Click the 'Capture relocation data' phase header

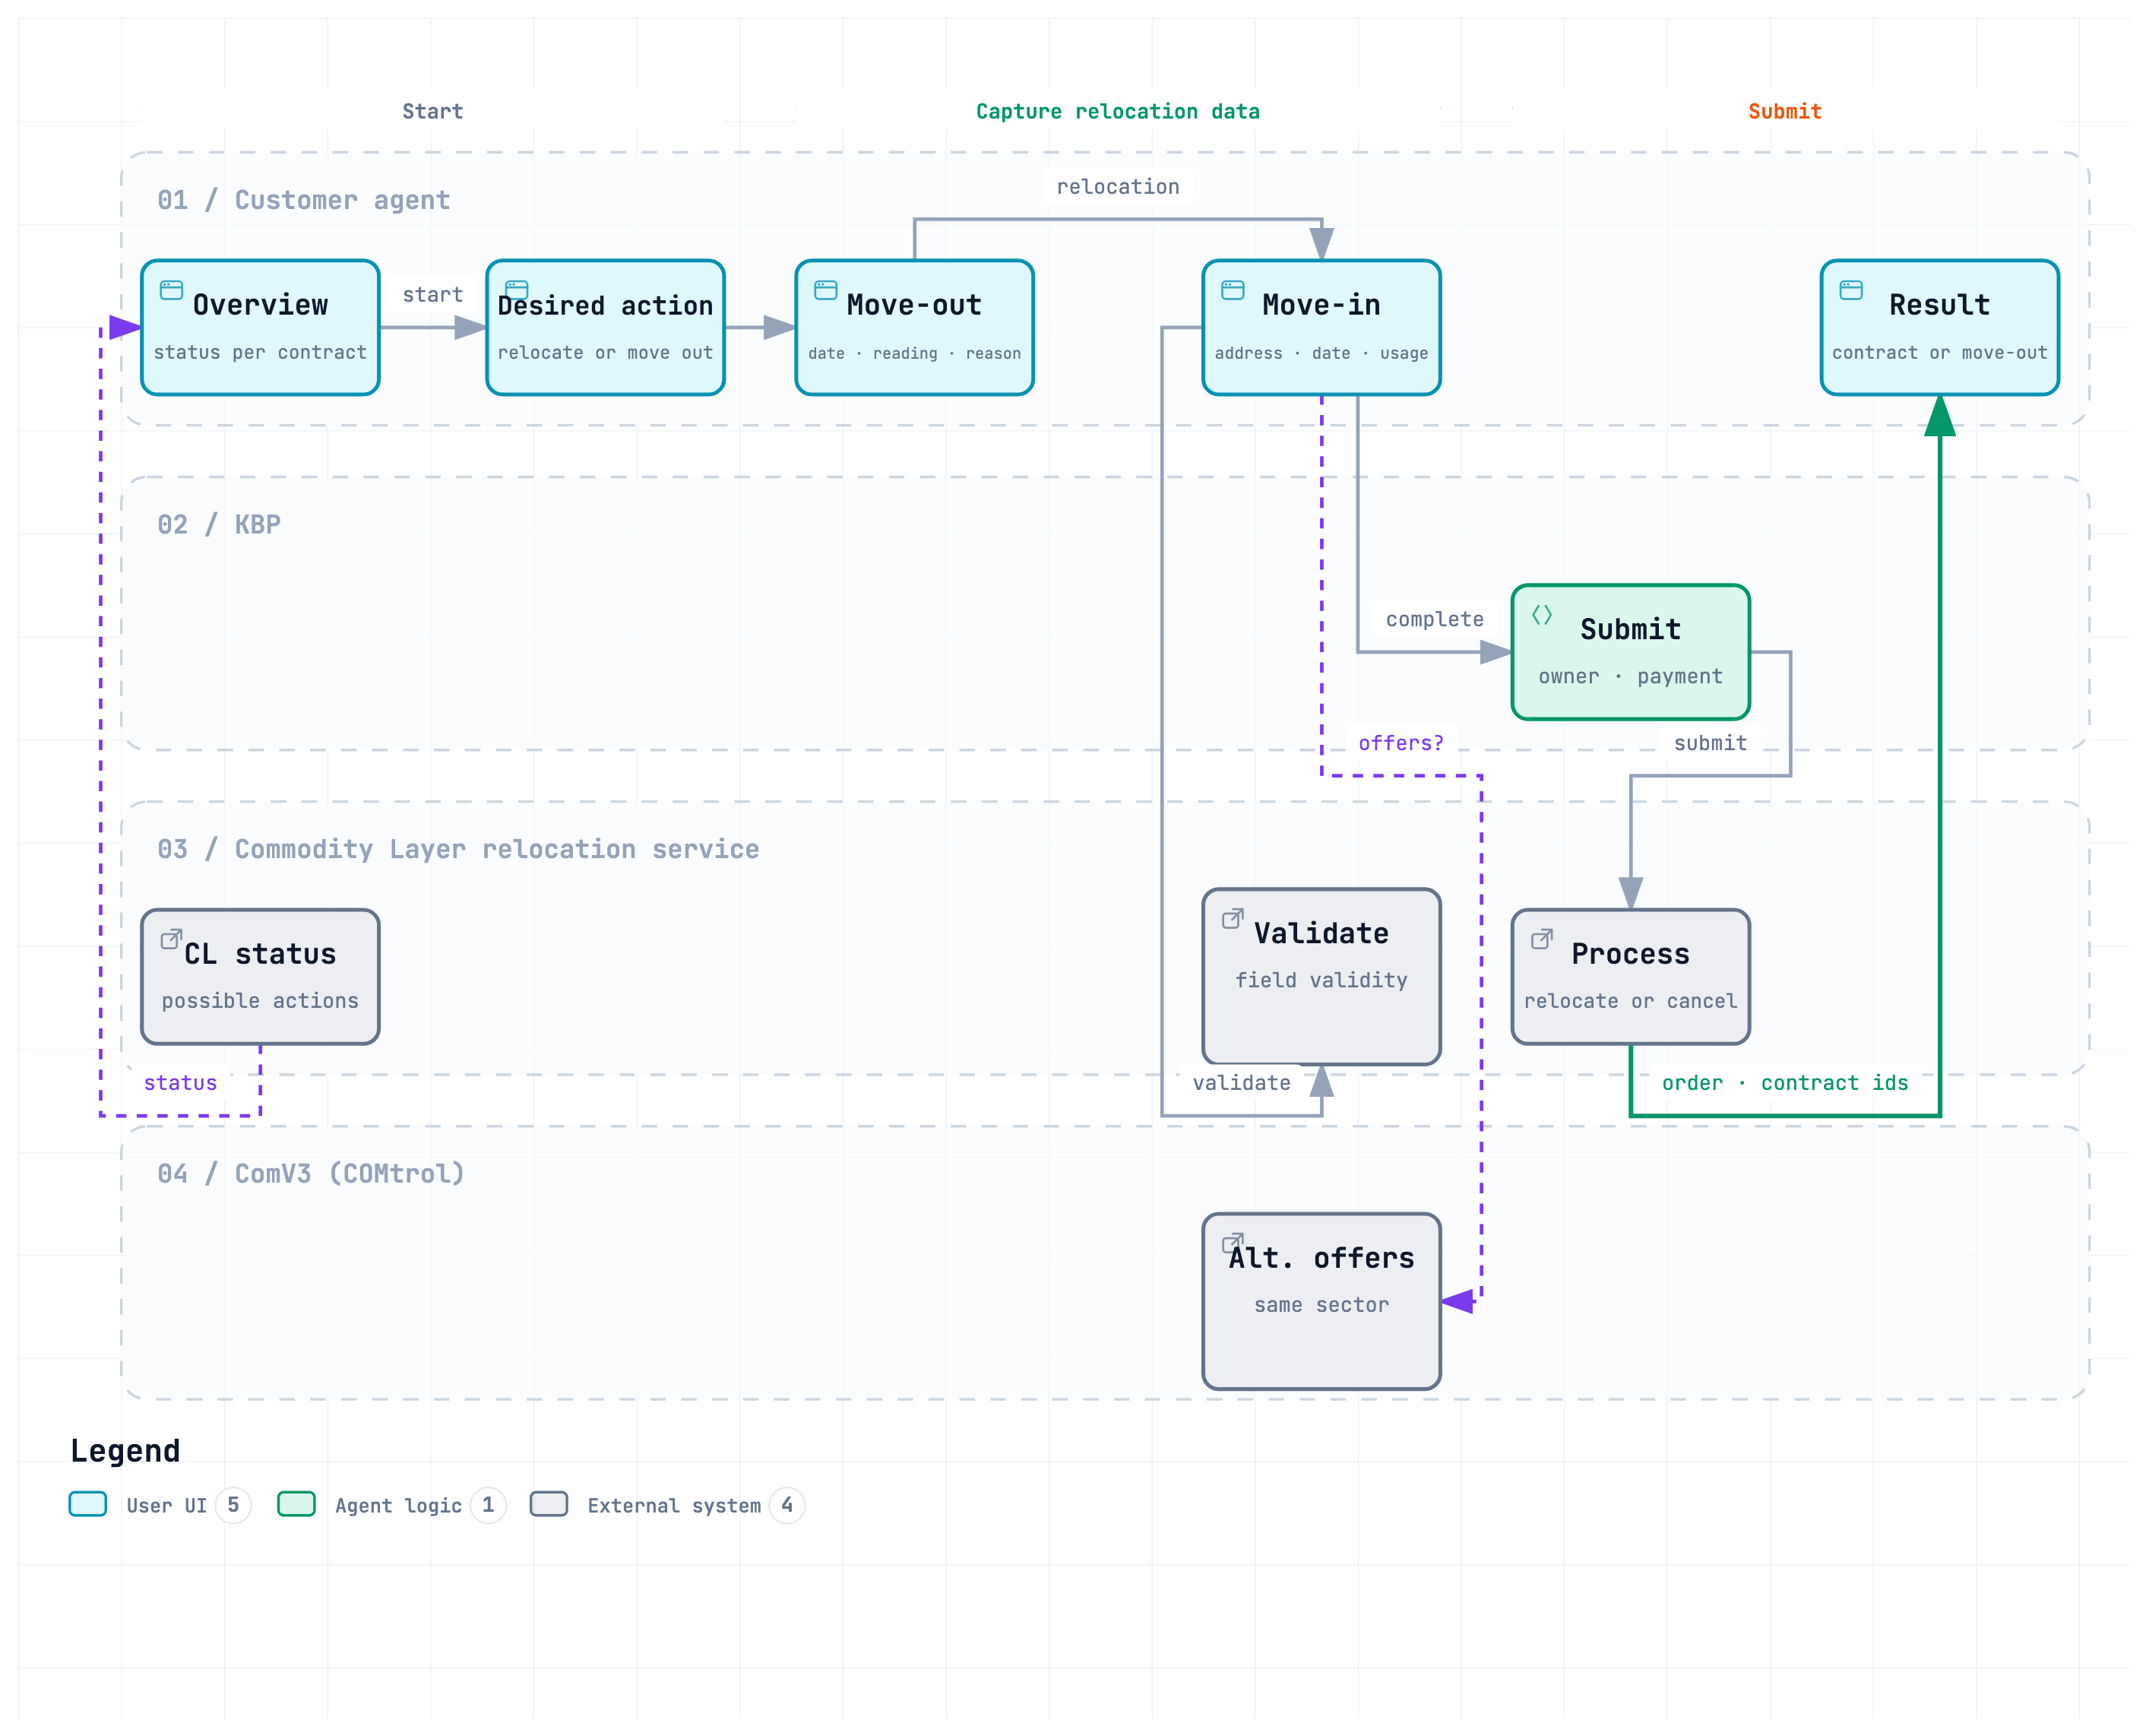pos(1118,111)
